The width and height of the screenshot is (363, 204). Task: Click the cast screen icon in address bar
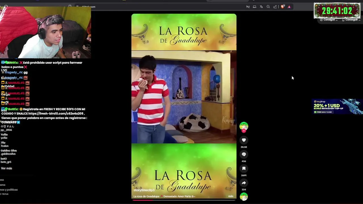[254, 7]
